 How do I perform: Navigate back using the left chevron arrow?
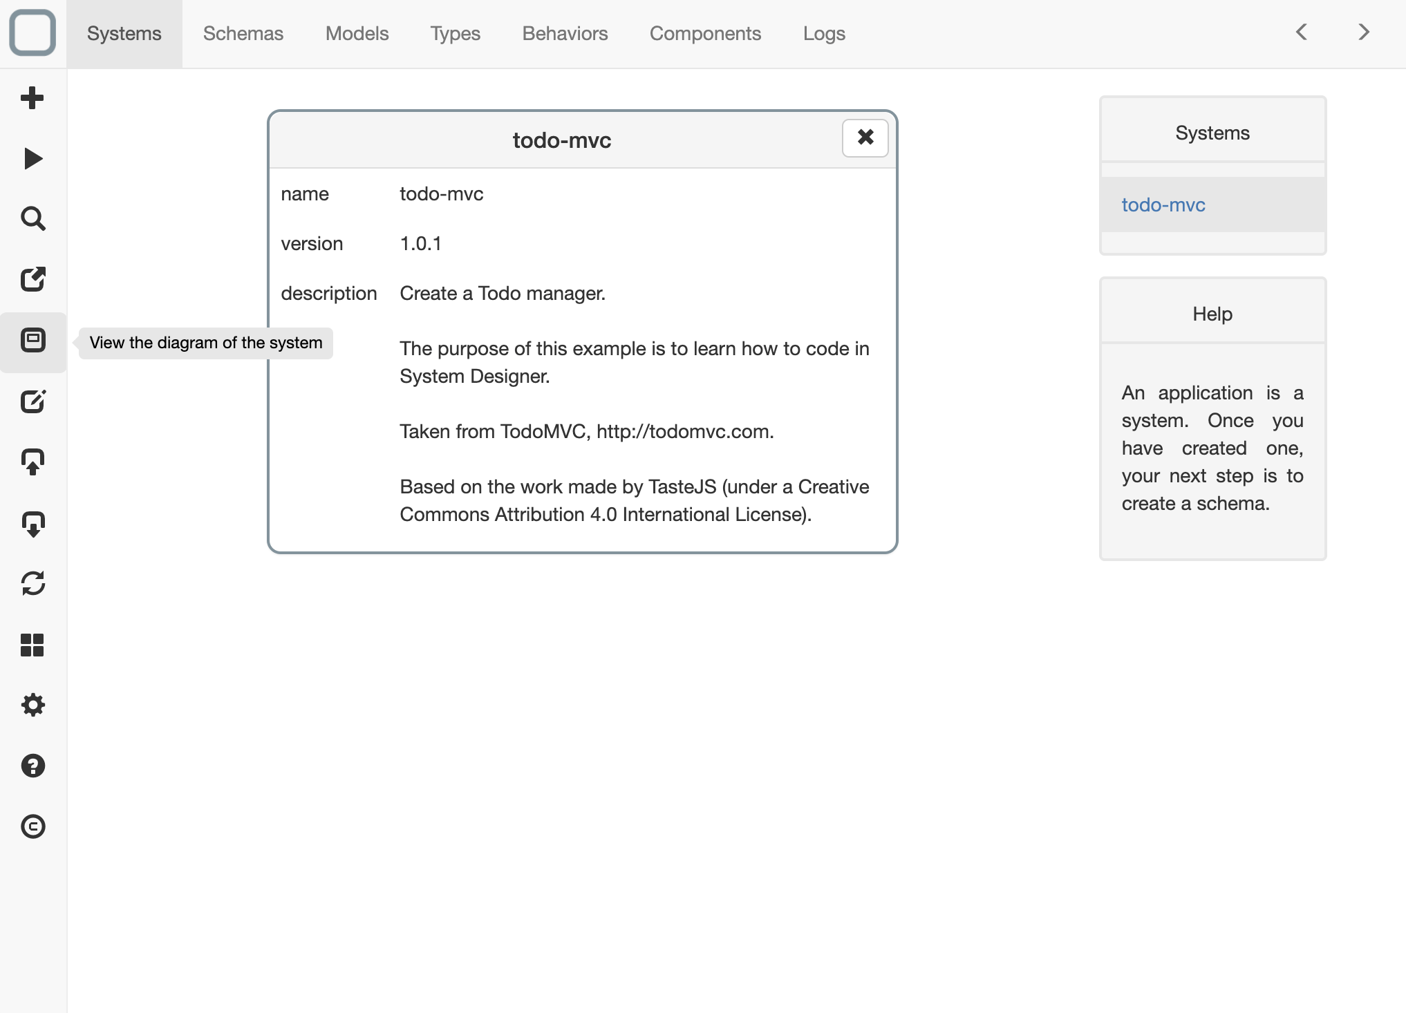click(x=1301, y=32)
